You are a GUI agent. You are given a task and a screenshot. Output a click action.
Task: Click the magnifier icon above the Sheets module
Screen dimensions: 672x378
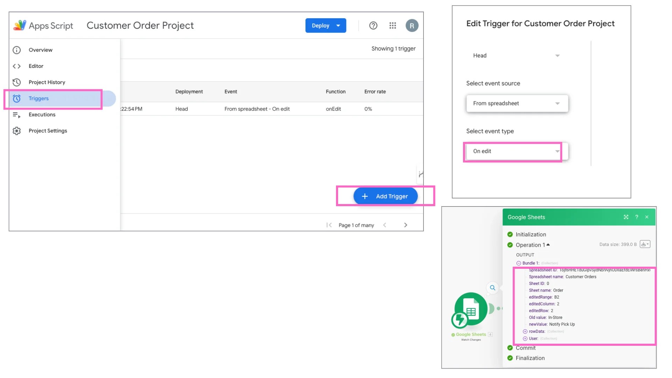[x=492, y=288]
